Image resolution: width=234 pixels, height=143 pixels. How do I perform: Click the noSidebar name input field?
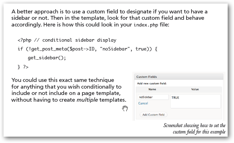pyautogui.click(x=153, y=97)
